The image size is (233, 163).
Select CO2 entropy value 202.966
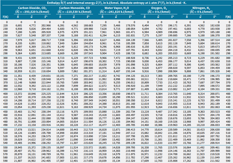(46, 26)
